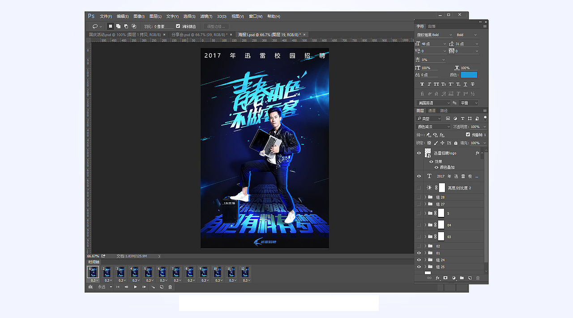
Task: Click the tween animation frames icon
Action: pos(153,287)
